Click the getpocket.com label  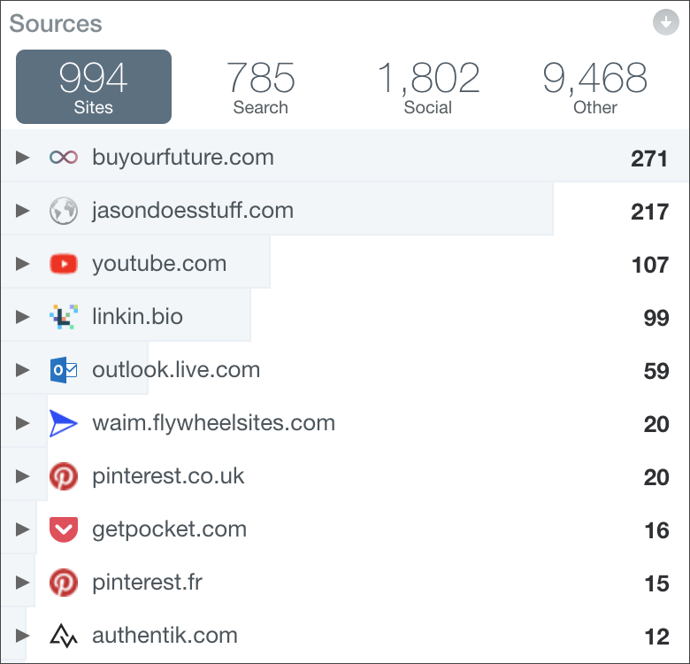pos(170,529)
